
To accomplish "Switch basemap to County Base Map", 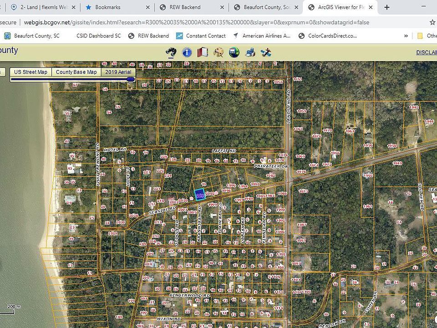I will [76, 72].
